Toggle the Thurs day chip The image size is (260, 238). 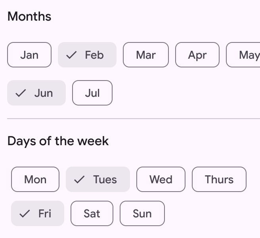(x=219, y=179)
